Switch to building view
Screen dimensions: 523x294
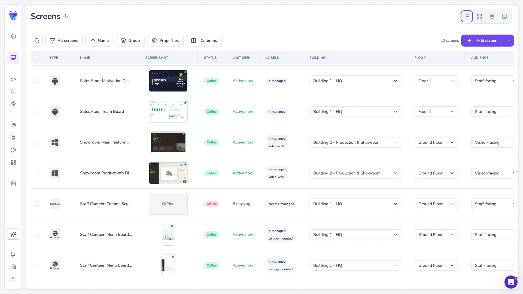pyautogui.click(x=504, y=16)
